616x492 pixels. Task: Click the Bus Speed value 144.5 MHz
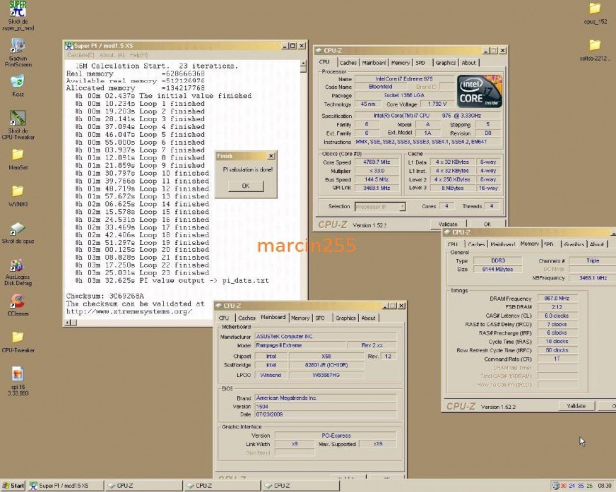coord(378,180)
